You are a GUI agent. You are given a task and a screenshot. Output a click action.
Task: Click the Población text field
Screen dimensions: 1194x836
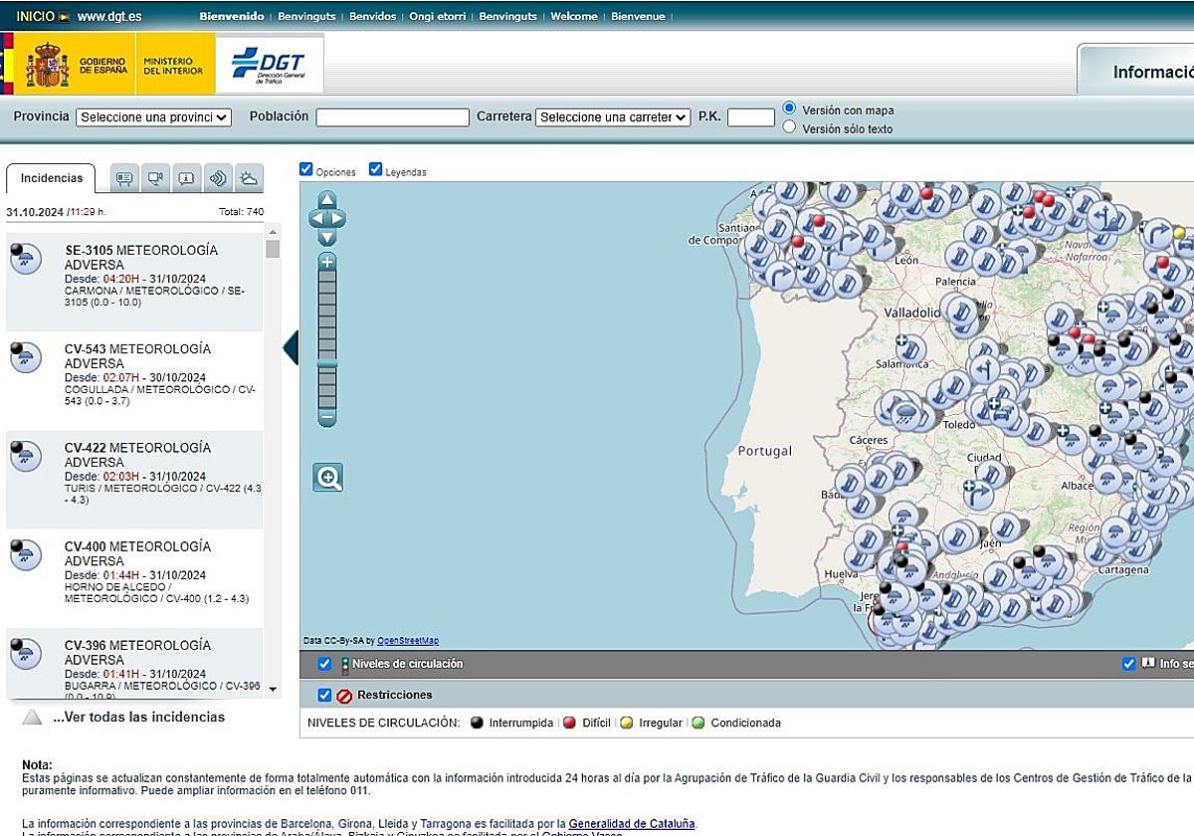pyautogui.click(x=392, y=117)
